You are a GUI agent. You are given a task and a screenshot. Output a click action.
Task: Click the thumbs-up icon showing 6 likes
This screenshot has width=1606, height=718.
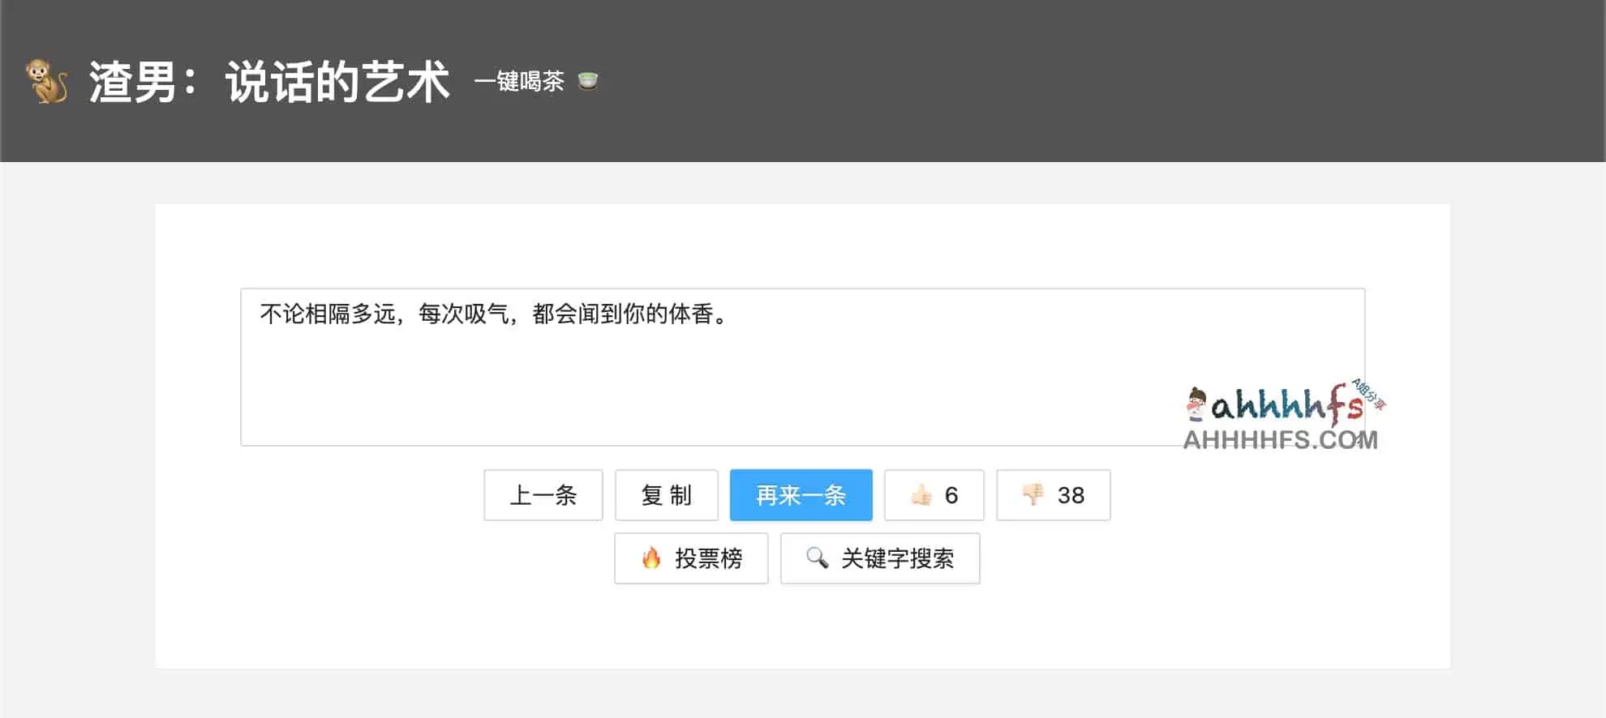click(921, 495)
